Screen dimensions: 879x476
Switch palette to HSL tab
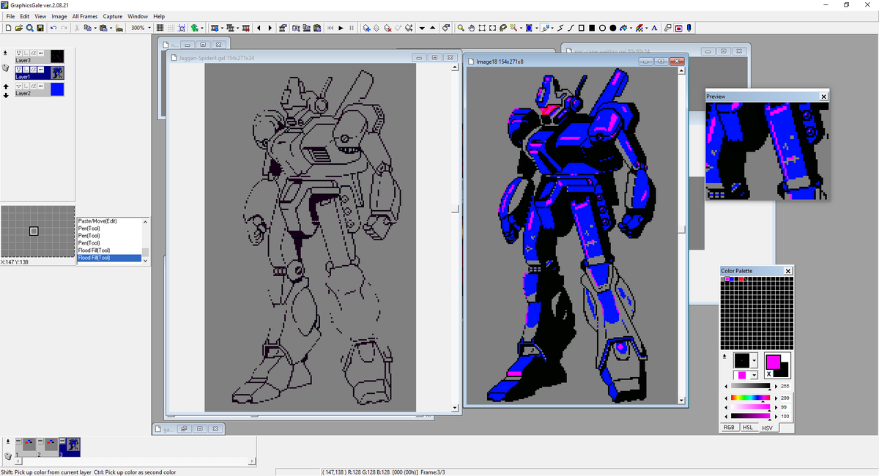click(x=748, y=427)
